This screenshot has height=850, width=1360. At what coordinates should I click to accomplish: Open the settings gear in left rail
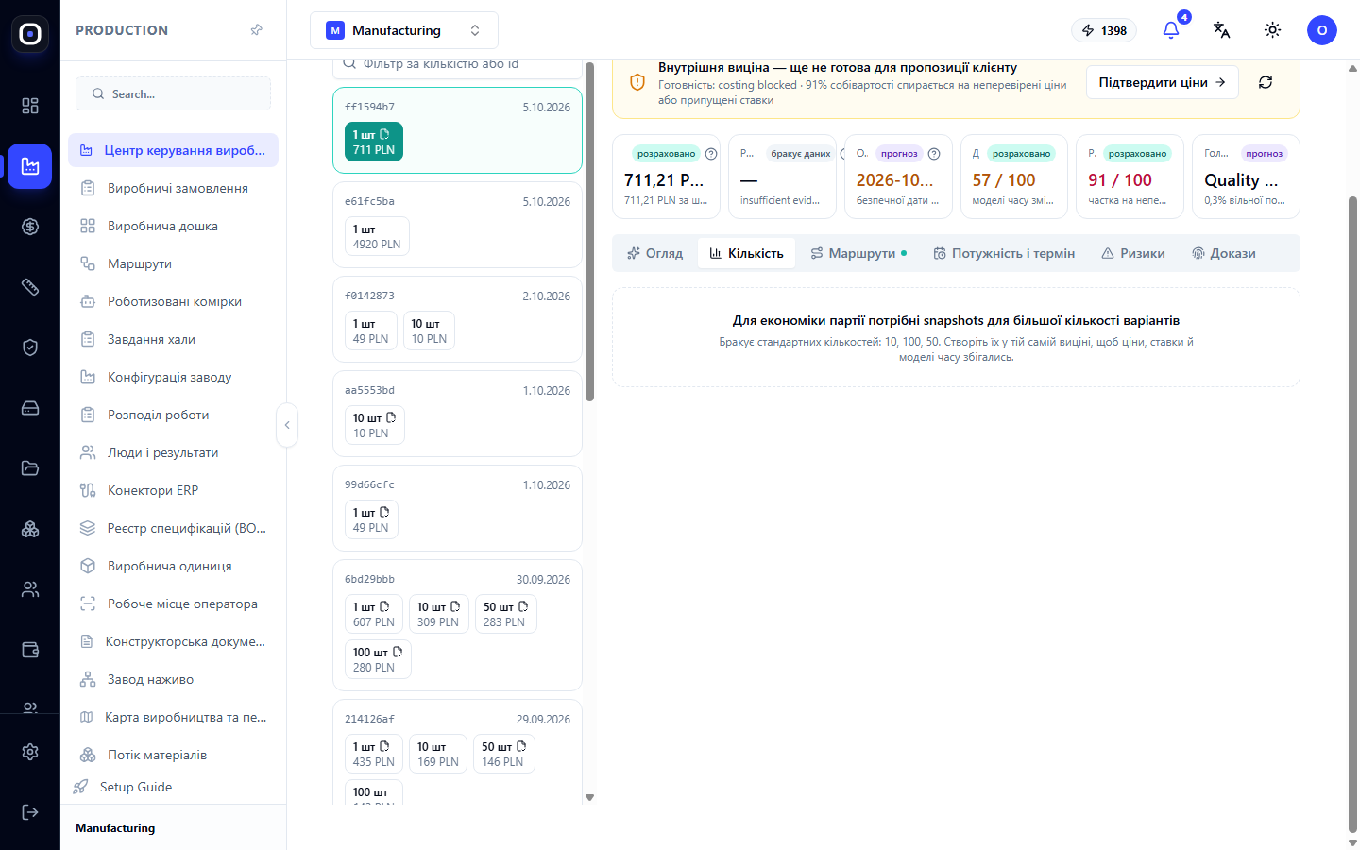pyautogui.click(x=30, y=752)
